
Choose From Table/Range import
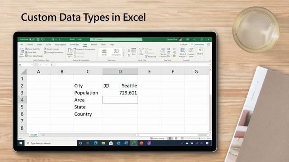[x=34, y=56]
